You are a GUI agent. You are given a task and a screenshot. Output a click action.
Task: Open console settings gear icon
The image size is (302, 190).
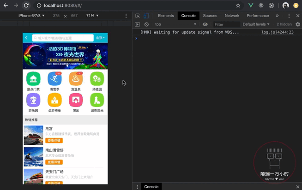click(x=298, y=24)
